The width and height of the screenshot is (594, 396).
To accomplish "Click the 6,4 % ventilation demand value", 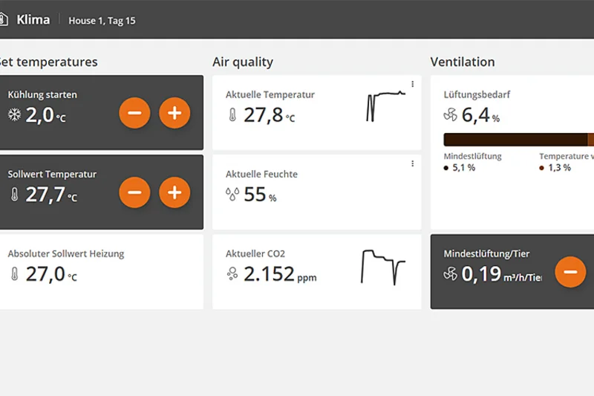I will coord(480,115).
